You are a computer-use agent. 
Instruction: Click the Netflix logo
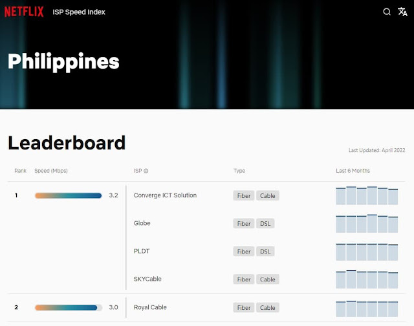click(x=24, y=12)
